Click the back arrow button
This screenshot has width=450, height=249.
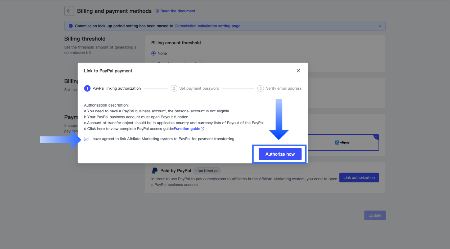pyautogui.click(x=69, y=11)
